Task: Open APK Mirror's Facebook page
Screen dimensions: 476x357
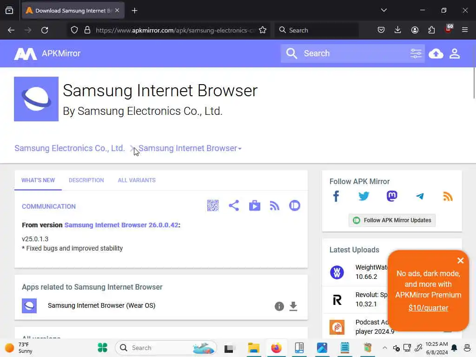Action: click(336, 196)
